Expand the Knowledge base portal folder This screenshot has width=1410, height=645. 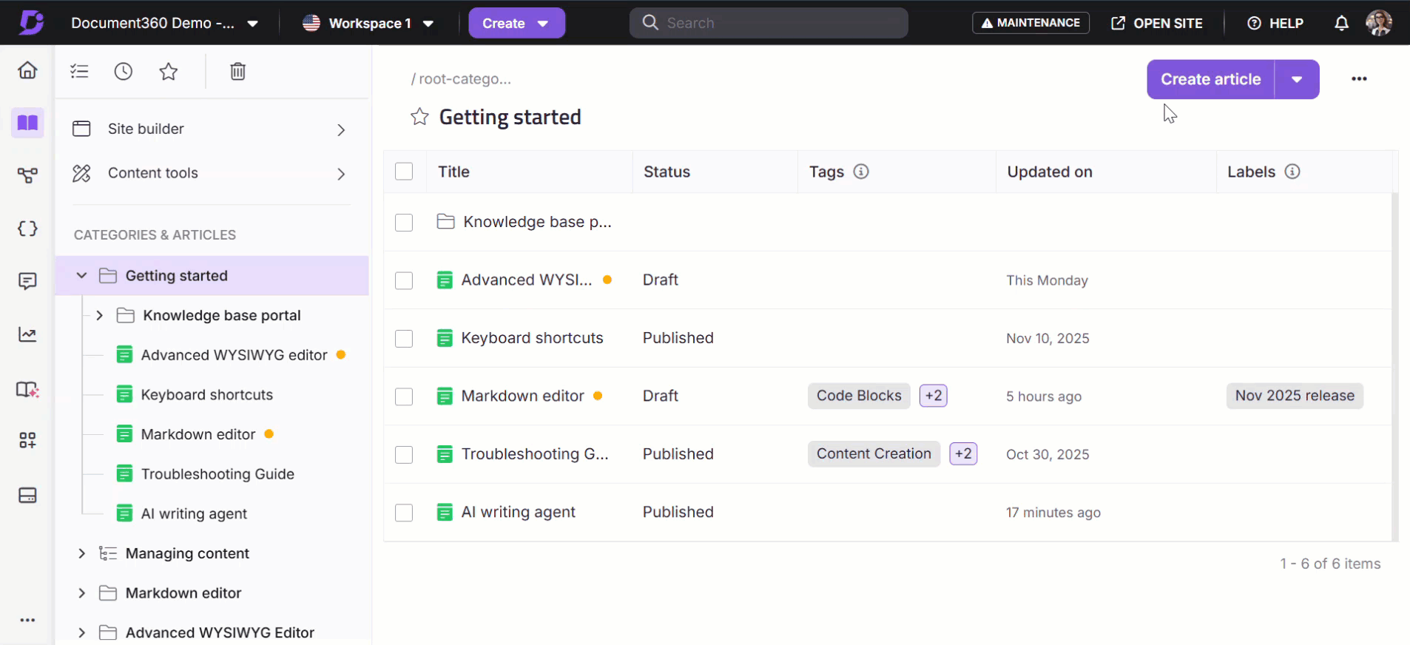click(x=99, y=316)
